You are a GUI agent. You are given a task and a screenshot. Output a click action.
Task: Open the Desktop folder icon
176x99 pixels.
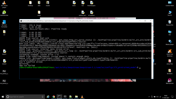30,4
